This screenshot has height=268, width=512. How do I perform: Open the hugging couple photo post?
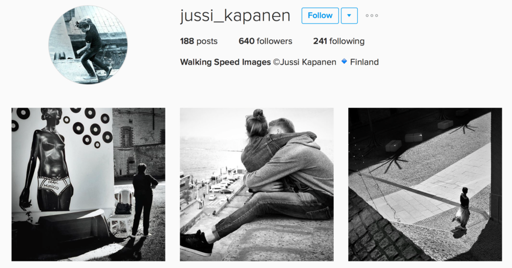click(x=257, y=184)
